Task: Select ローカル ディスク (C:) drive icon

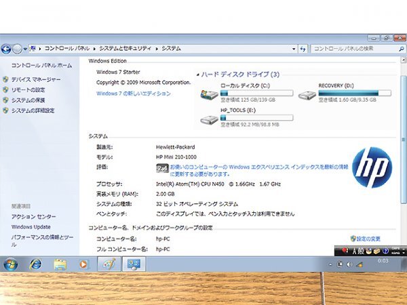Action: pos(209,95)
